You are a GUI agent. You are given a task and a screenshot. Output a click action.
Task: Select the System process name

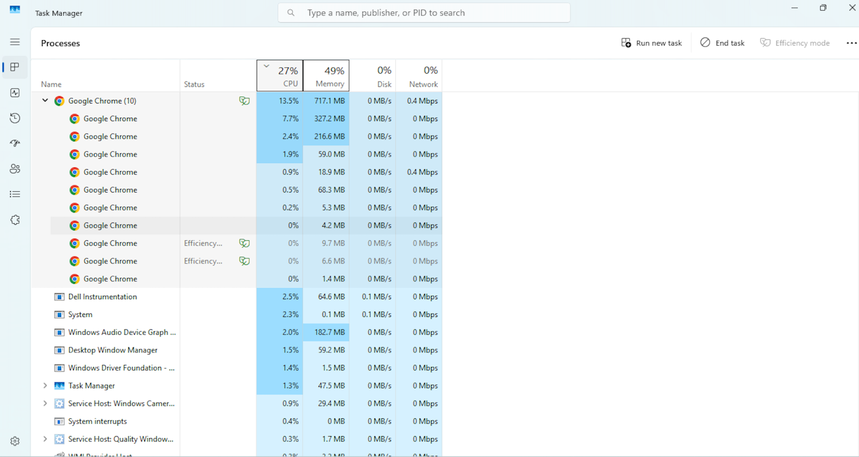pyautogui.click(x=80, y=314)
